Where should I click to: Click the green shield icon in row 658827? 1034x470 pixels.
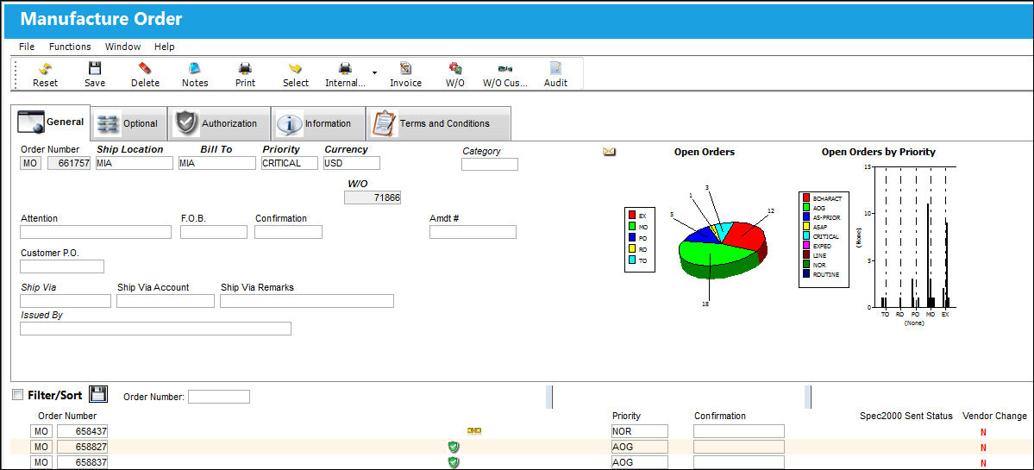point(453,447)
